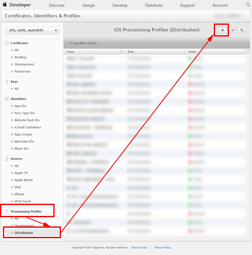Select Apple TV devices
The width and height of the screenshot is (252, 255).
pos(21,173)
